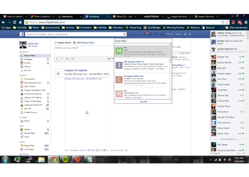Image resolution: width=249 pixels, height=177 pixels.
Task: Open the Chrome menu hamburger icon
Action: (x=246, y=22)
